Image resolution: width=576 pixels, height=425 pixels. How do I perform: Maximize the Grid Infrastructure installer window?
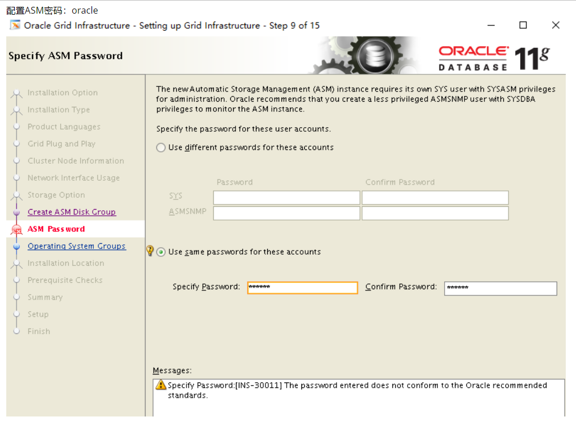pyautogui.click(x=523, y=25)
